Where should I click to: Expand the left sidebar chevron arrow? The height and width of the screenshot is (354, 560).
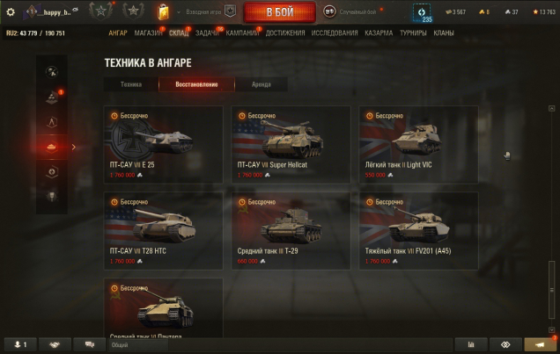click(x=74, y=147)
